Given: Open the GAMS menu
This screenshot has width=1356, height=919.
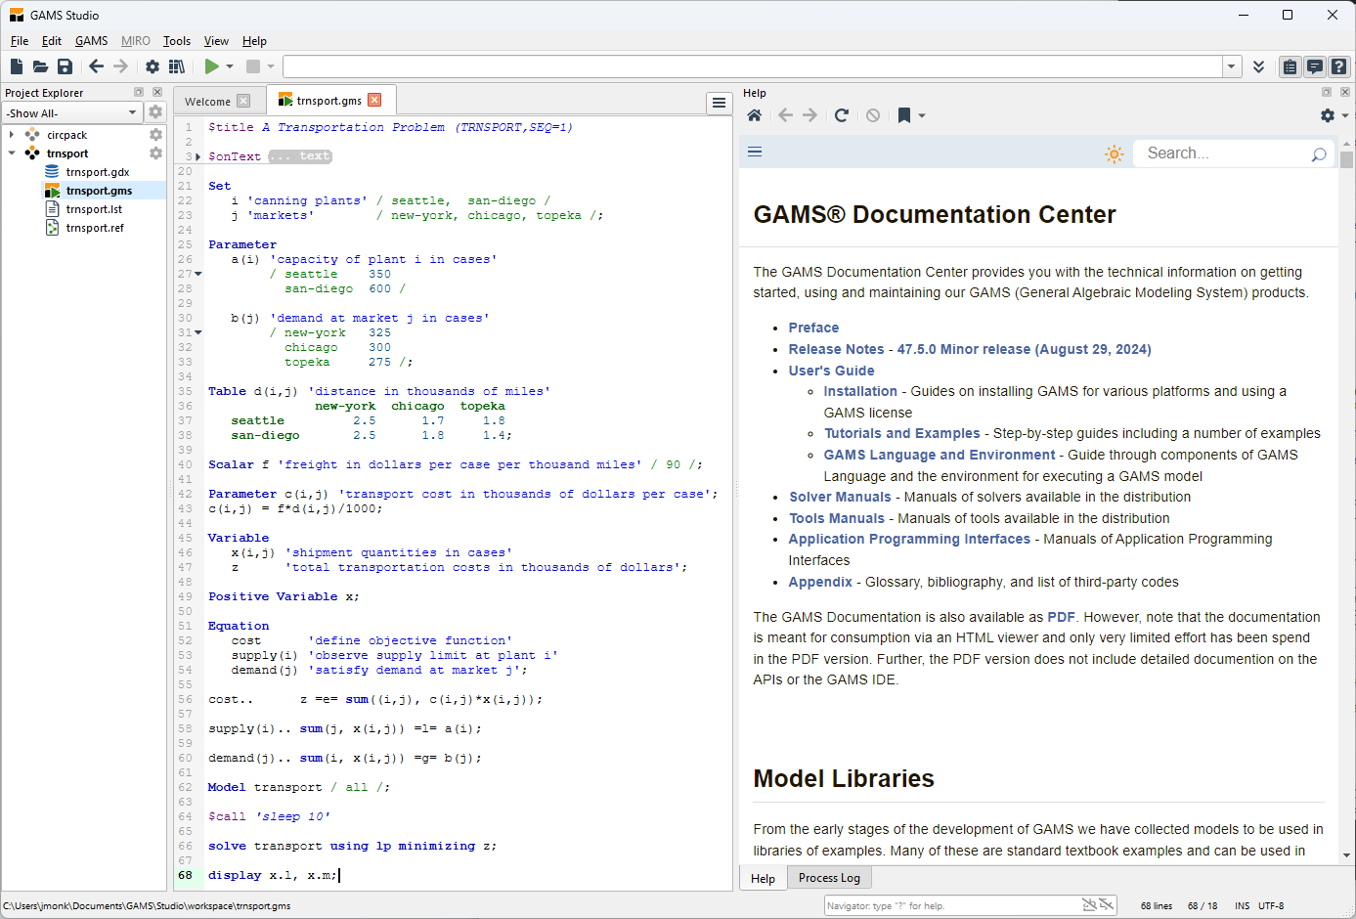Looking at the screenshot, I should 91,41.
